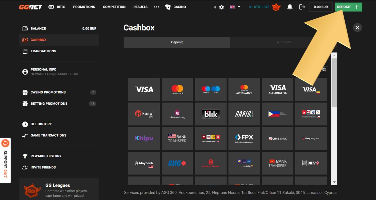This screenshot has height=200, width=376.
Task: Open Casino Promotions in the sidebar
Action: tap(59, 92)
